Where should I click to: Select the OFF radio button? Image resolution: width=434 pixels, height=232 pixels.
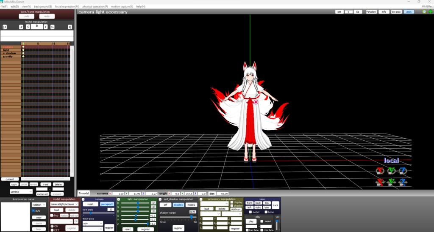pos(52,230)
